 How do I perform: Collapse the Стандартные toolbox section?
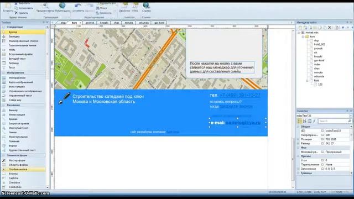click(x=3, y=27)
